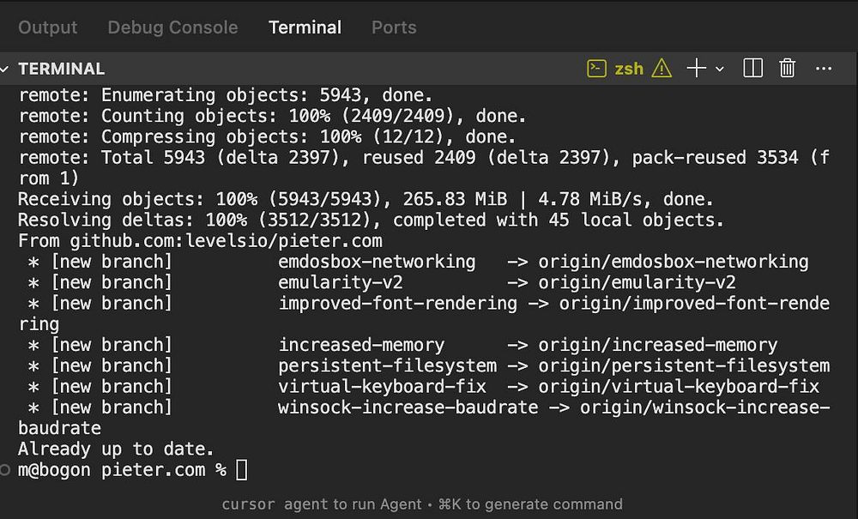Open the terminal more actions ellipsis
The height and width of the screenshot is (519, 858).
click(824, 69)
